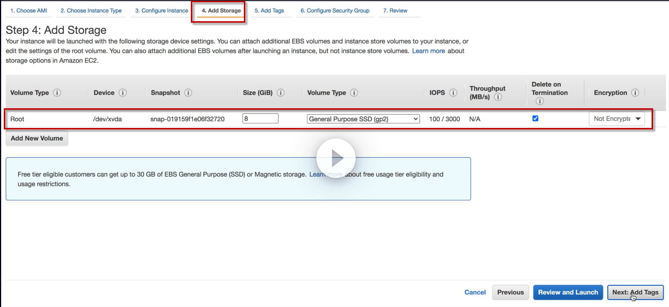The width and height of the screenshot is (669, 307).
Task: Uncheck Delete on Termination for root volume
Action: [535, 118]
